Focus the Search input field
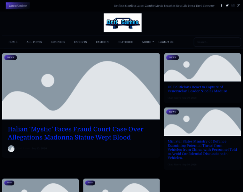 tap(217, 42)
